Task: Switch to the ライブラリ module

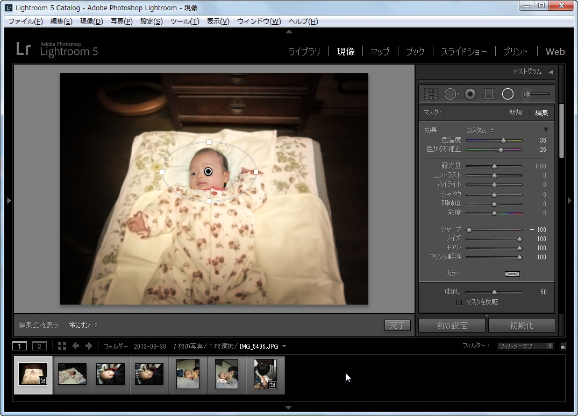Action: point(304,52)
